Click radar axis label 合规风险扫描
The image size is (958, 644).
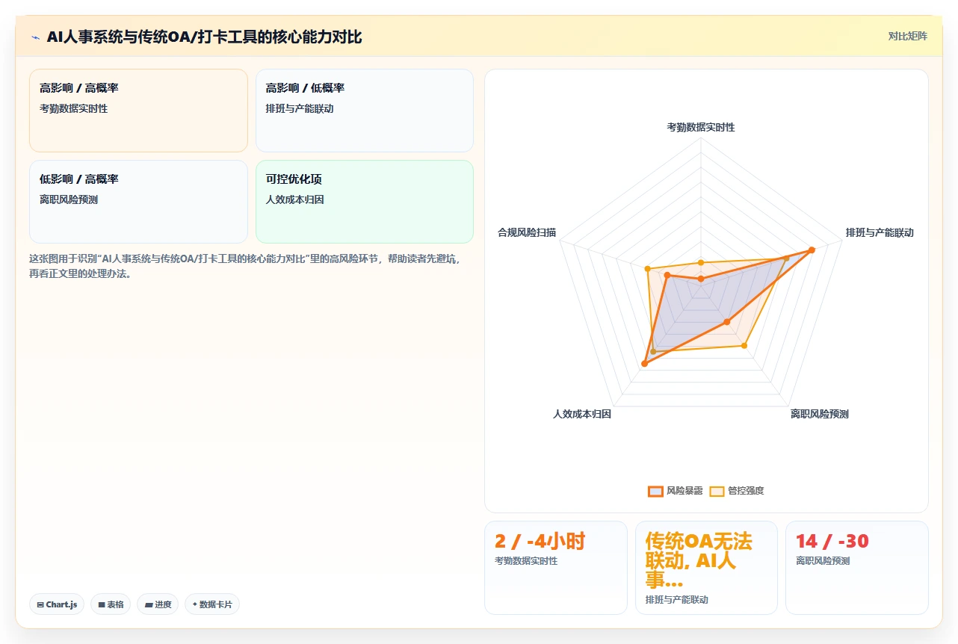[x=527, y=232]
